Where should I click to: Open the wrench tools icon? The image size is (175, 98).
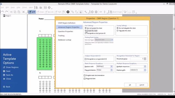pos(86,12)
